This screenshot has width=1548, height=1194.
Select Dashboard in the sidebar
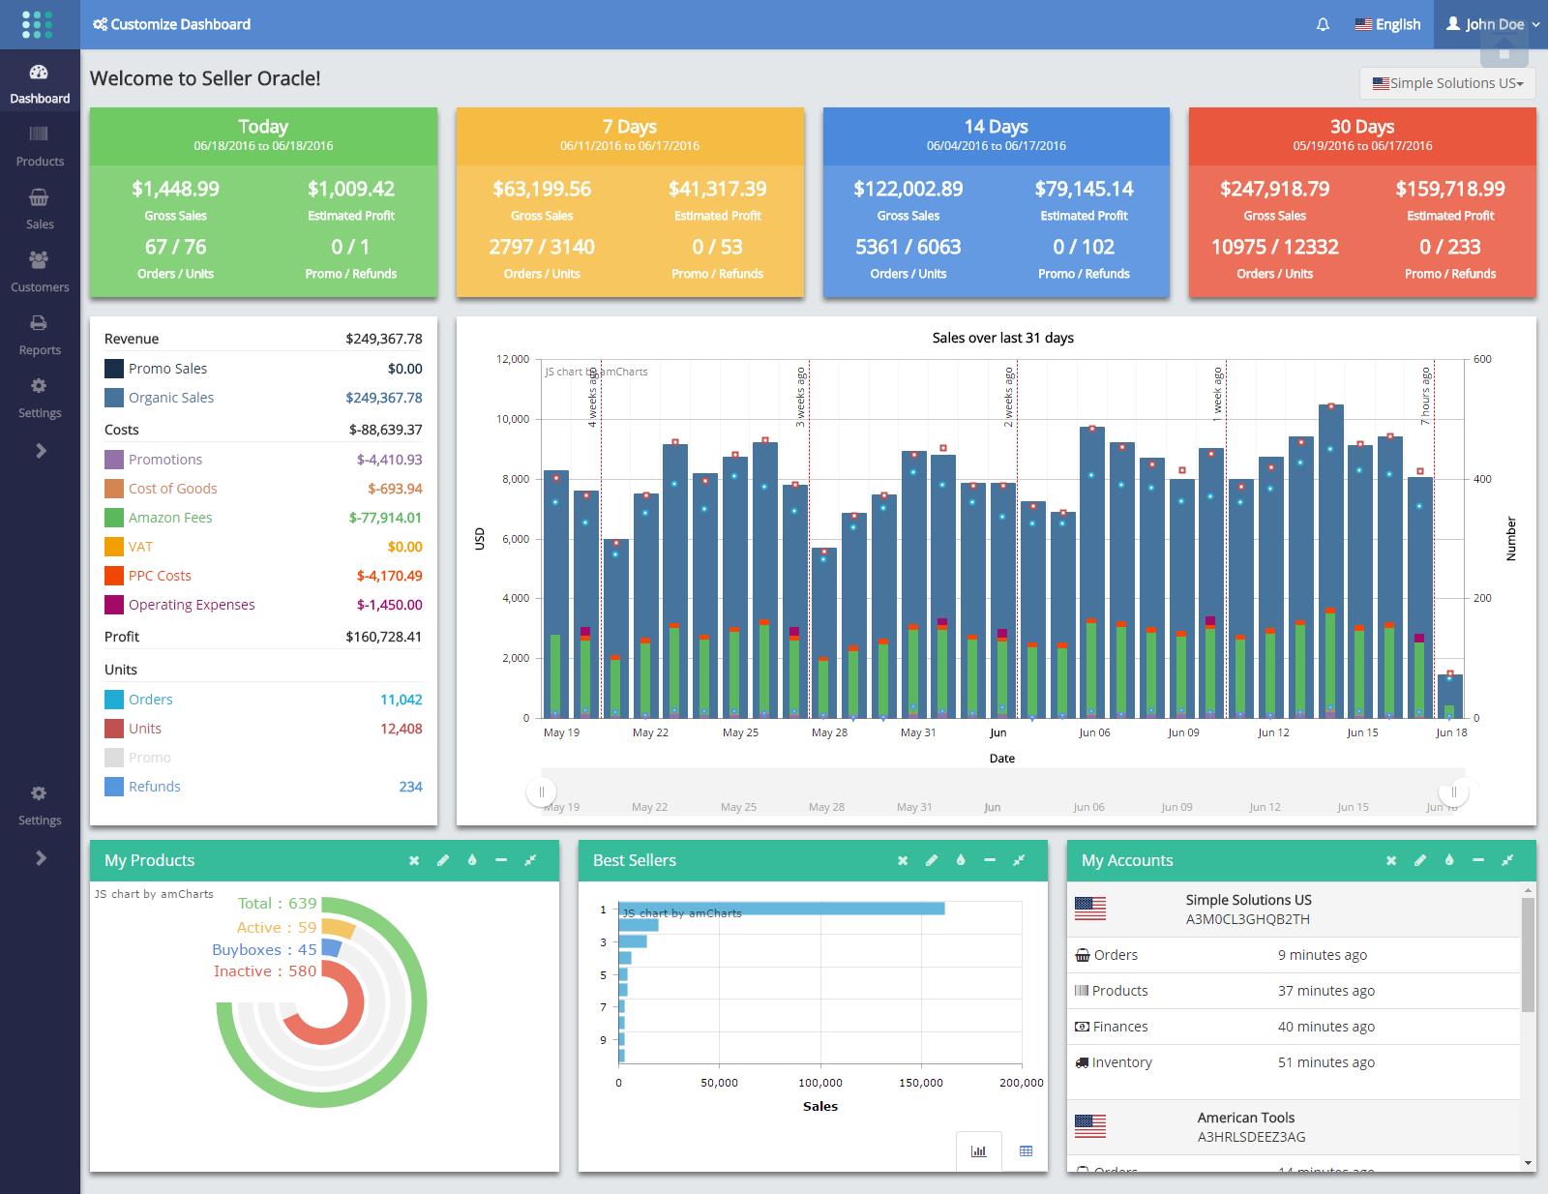40,84
